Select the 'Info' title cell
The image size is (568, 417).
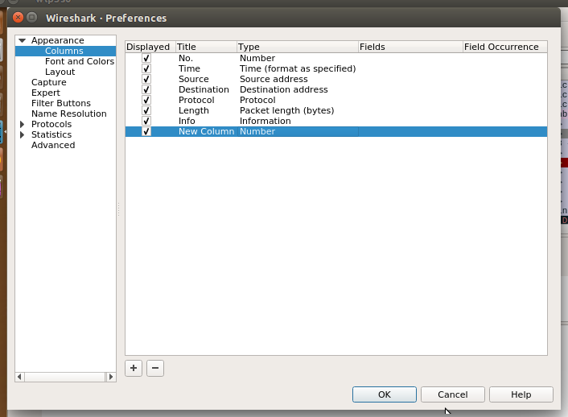[187, 121]
